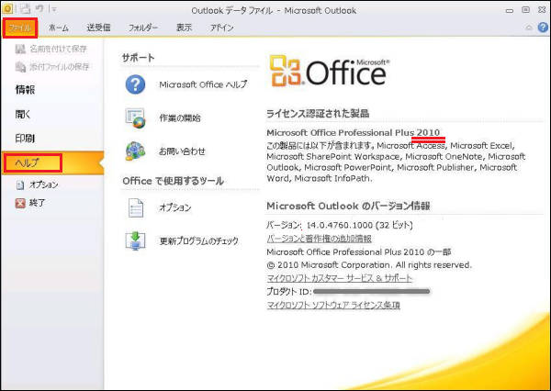Minimize the Outlook window
The height and width of the screenshot is (391, 551).
click(x=509, y=10)
